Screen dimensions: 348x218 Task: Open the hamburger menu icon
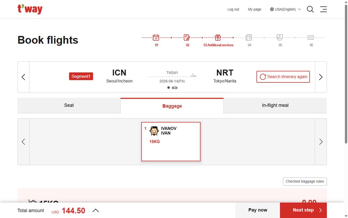pyautogui.click(x=323, y=9)
